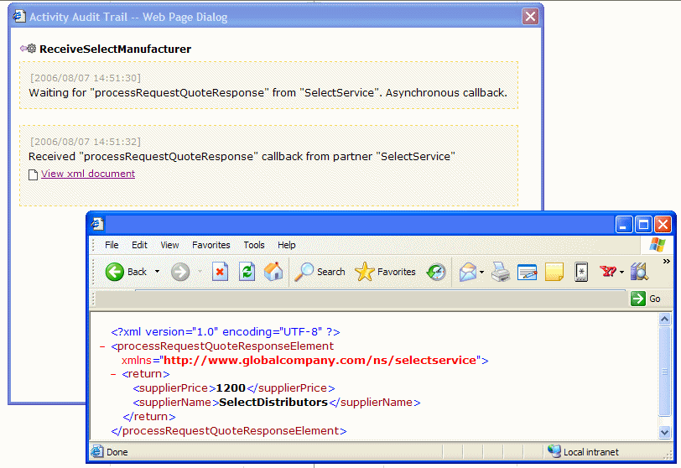Click the History clock icon
The image size is (681, 468).
[x=436, y=273]
